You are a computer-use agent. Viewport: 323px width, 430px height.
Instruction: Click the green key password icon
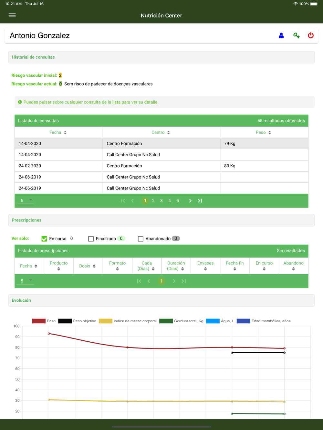(x=296, y=35)
